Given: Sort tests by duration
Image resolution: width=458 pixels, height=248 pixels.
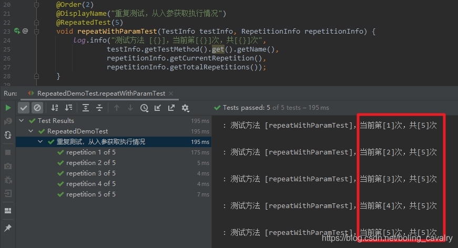Looking at the screenshot, I should (x=69, y=108).
